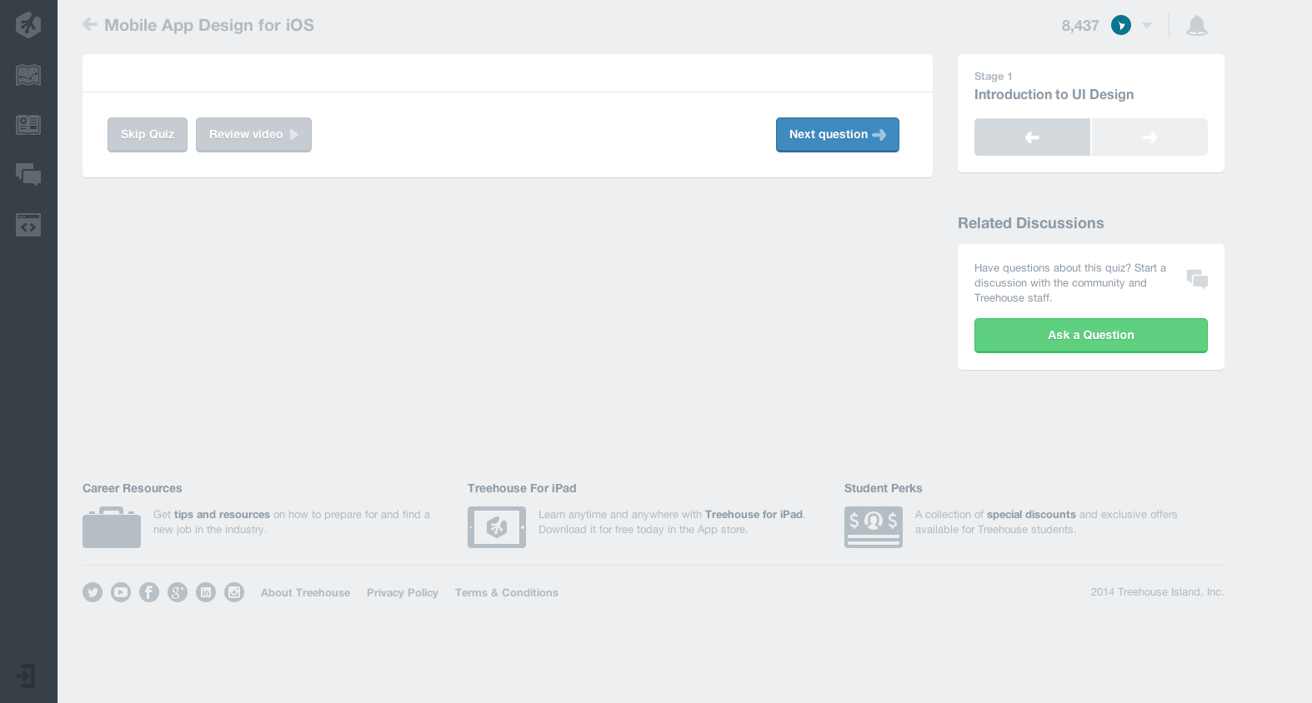Image resolution: width=1312 pixels, height=703 pixels.
Task: Go to previous stage step arrow
Action: point(1032,137)
